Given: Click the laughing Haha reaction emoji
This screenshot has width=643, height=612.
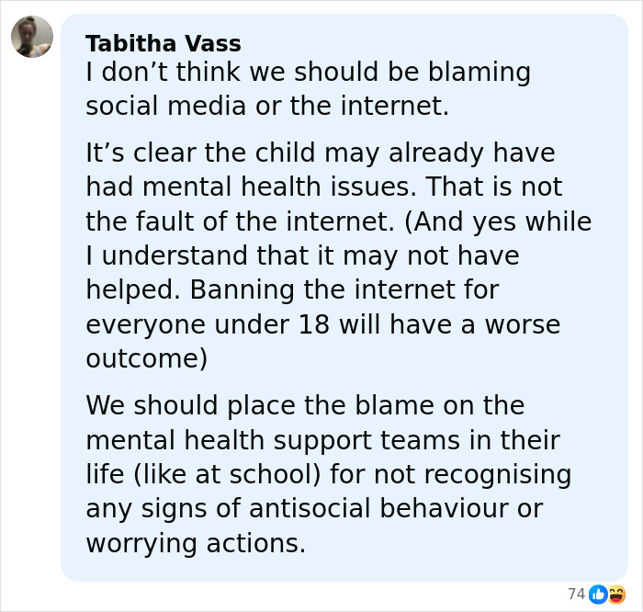Looking at the screenshot, I should (615, 594).
